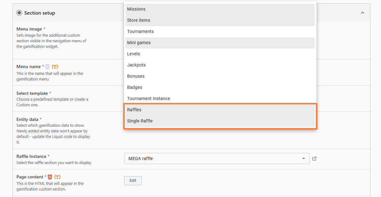Choose the Raffles option in the list
This screenshot has width=381, height=197.
tap(220, 110)
